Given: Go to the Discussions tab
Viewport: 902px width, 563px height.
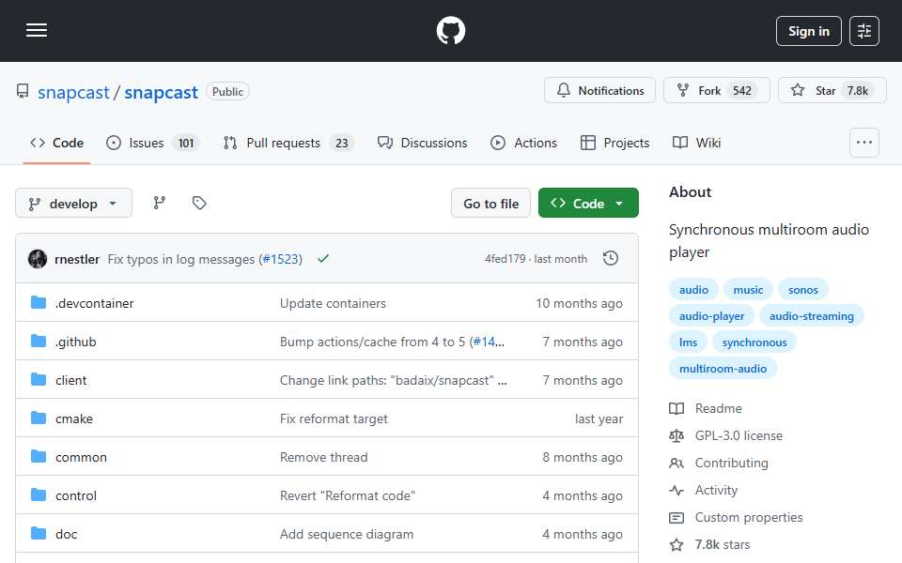Looking at the screenshot, I should [x=422, y=143].
